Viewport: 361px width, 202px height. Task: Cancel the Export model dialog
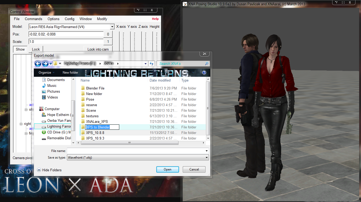pos(194,169)
